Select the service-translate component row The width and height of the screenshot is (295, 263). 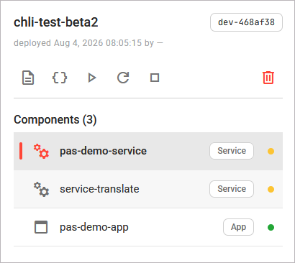[148, 189]
